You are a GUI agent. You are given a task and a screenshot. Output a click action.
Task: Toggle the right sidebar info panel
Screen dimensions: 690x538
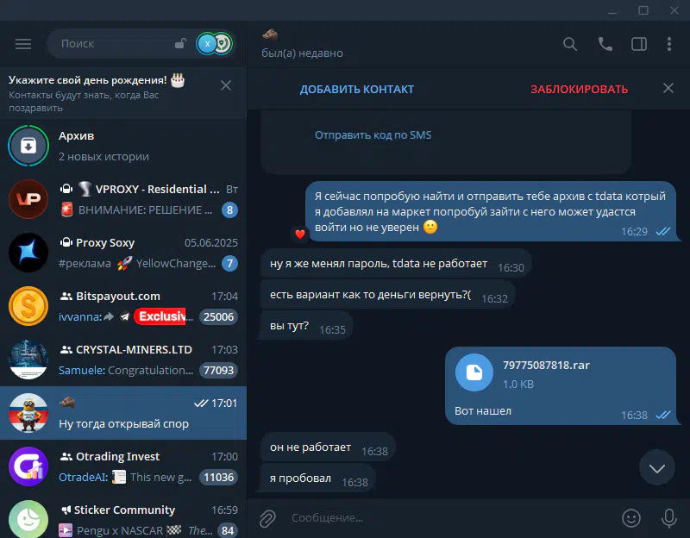click(x=639, y=44)
